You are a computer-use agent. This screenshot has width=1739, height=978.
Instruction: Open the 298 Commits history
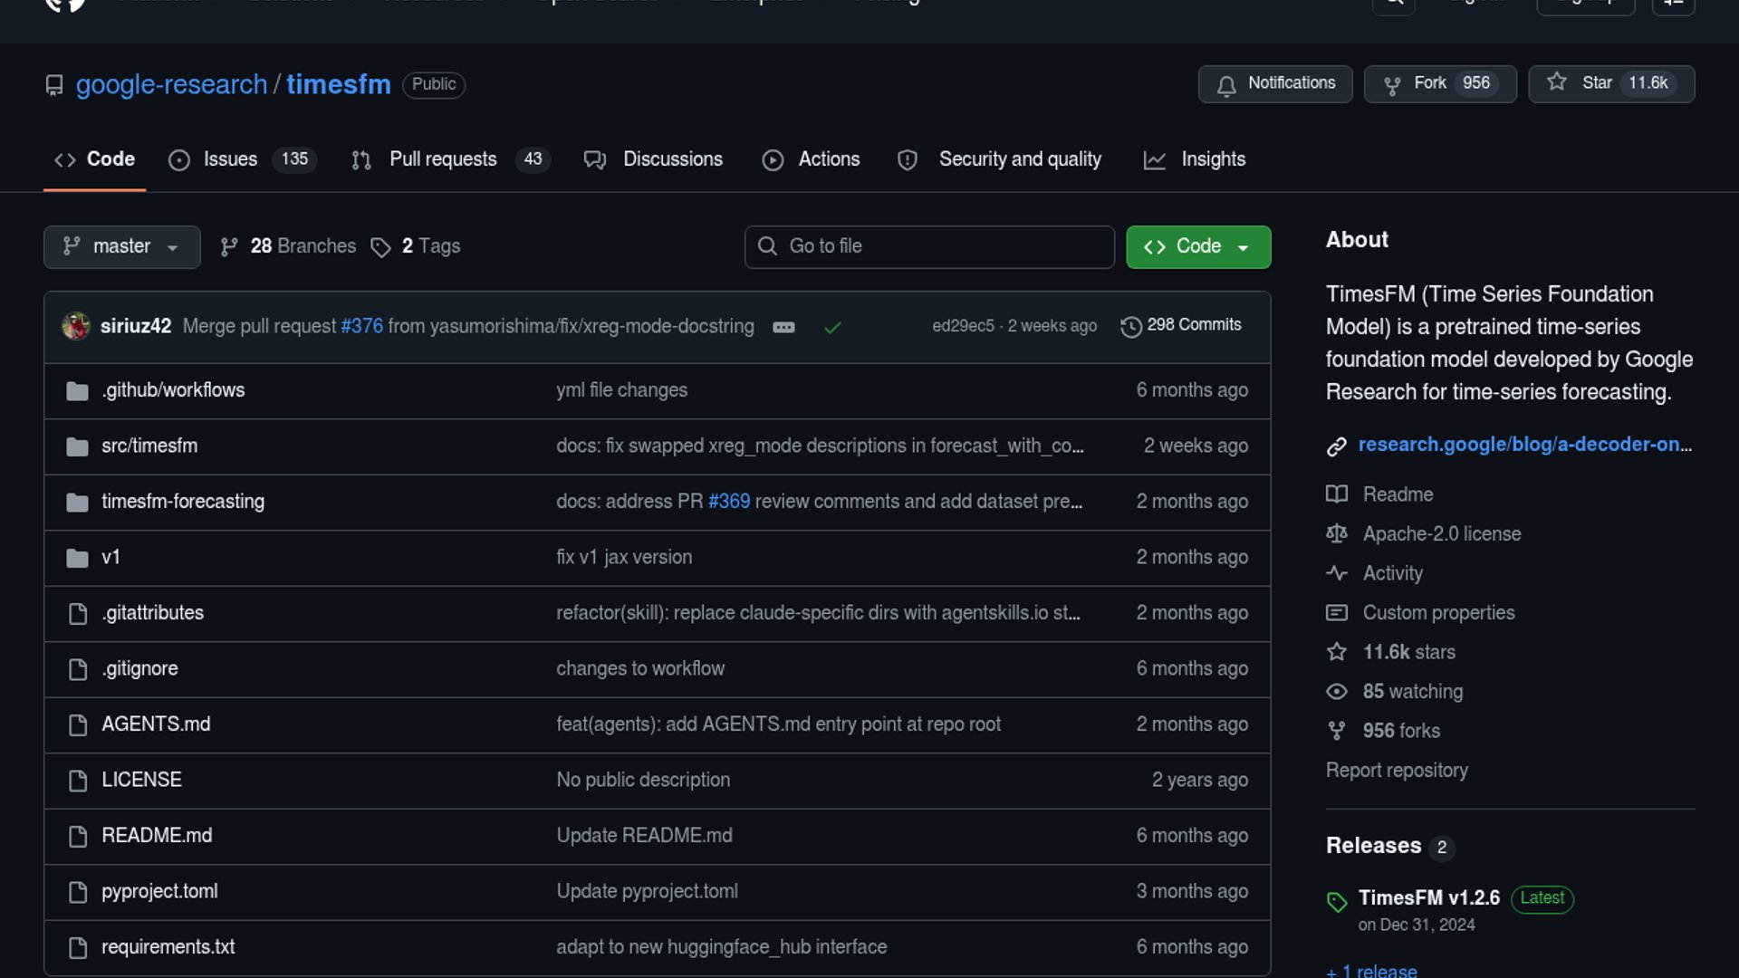point(1181,325)
